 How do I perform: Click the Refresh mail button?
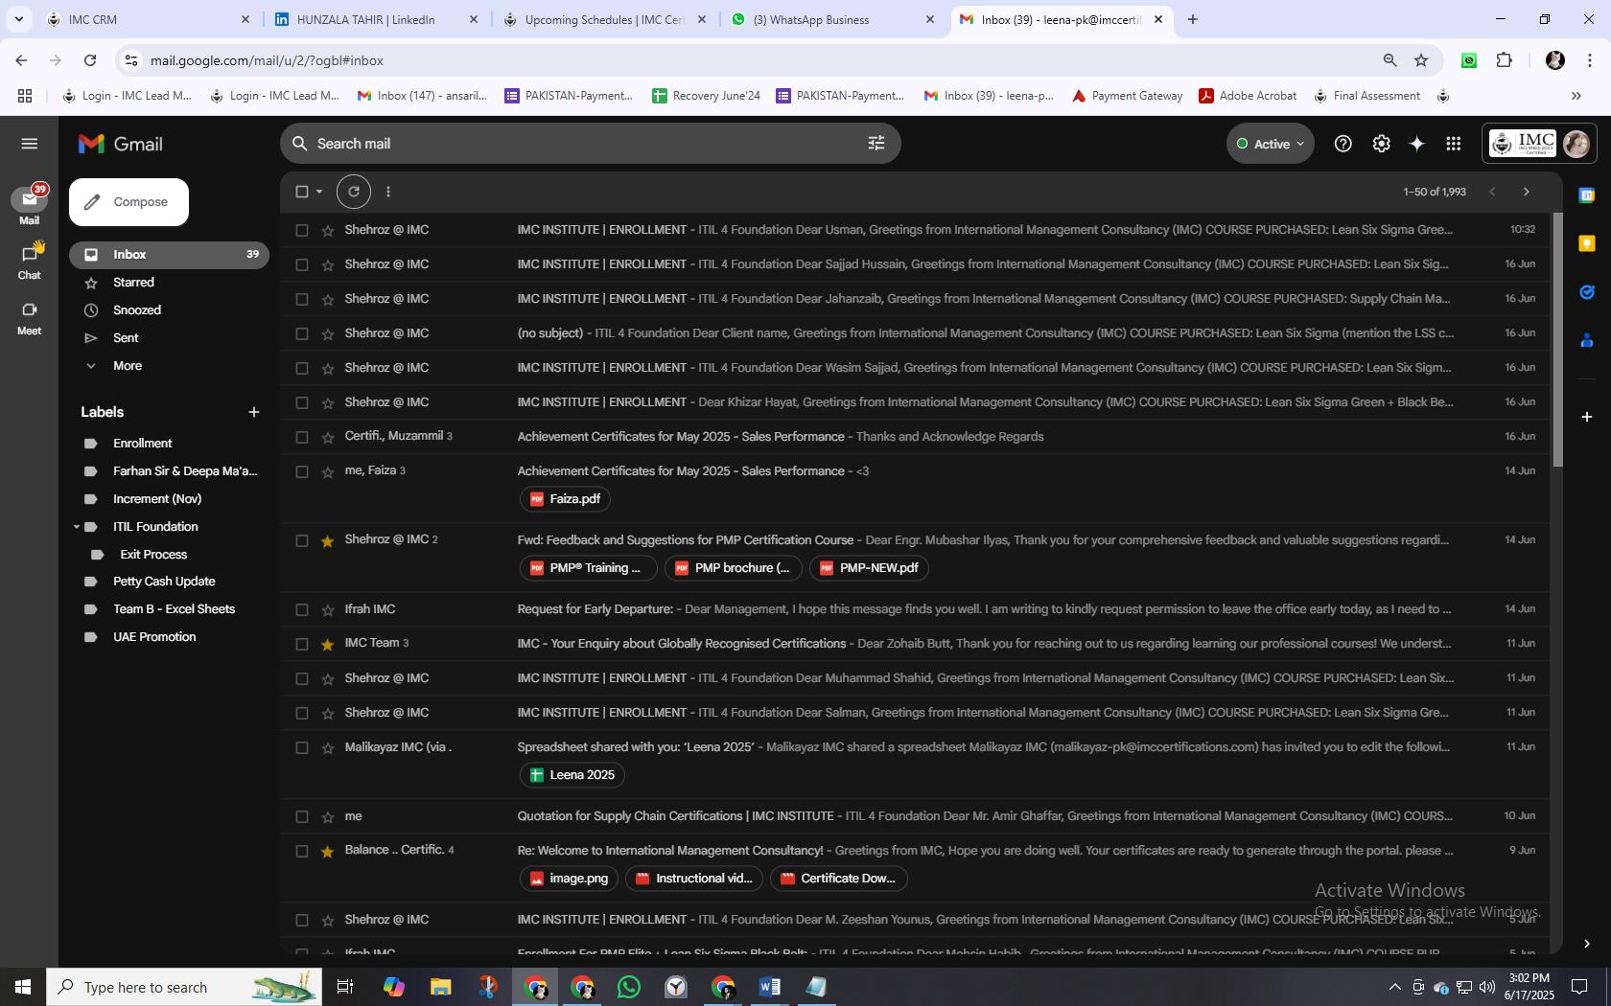pos(354,192)
